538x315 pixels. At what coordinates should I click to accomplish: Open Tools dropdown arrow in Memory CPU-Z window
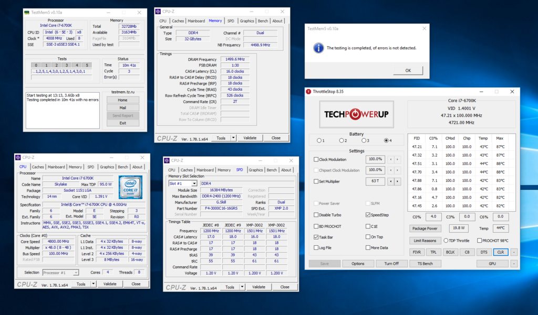coord(233,138)
